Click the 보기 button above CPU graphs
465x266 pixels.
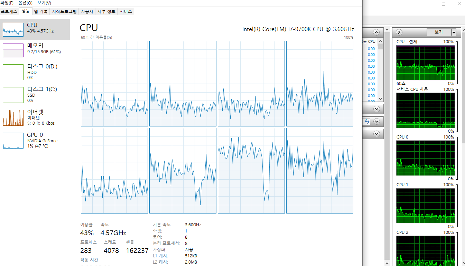438,32
